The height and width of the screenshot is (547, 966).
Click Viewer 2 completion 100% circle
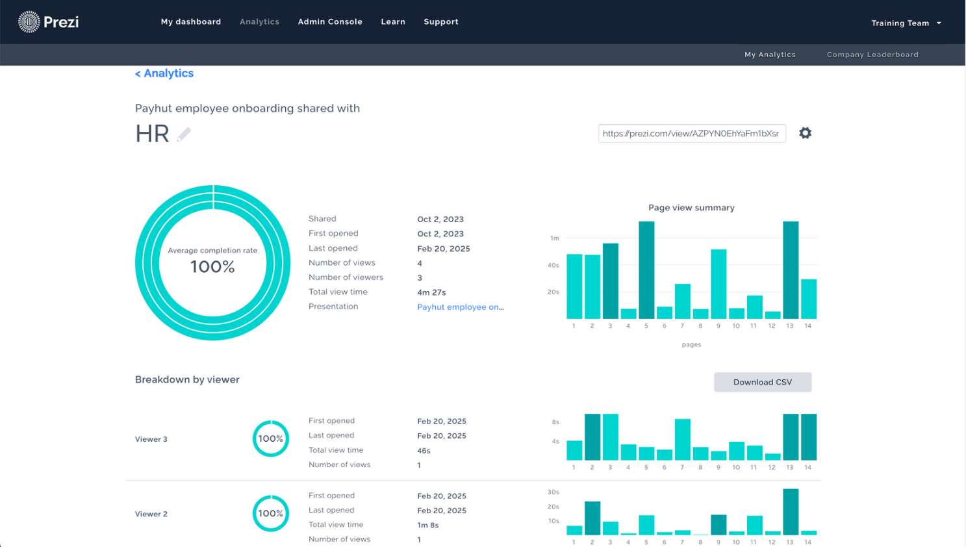click(270, 513)
